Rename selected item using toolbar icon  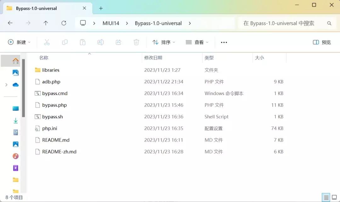(100, 42)
